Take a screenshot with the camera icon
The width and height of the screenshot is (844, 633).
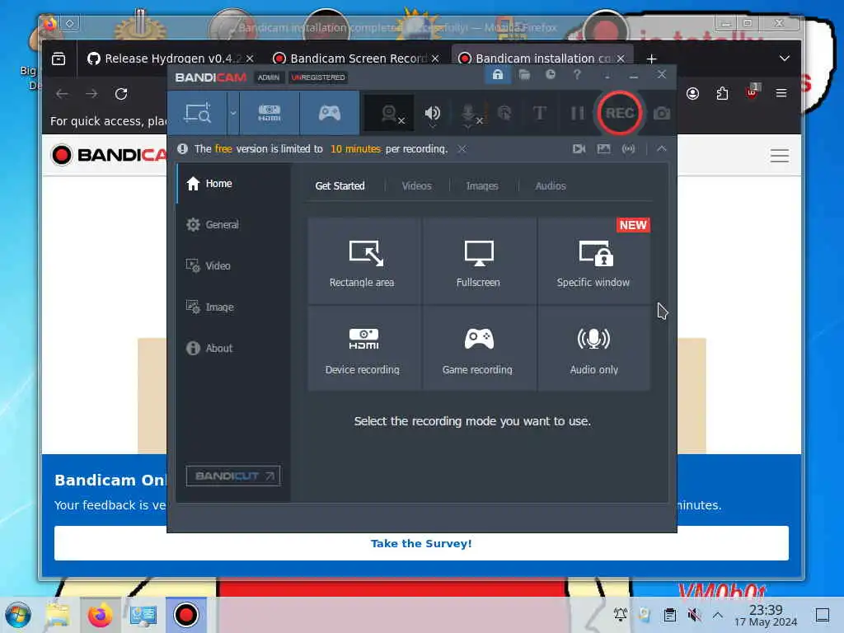coord(662,114)
